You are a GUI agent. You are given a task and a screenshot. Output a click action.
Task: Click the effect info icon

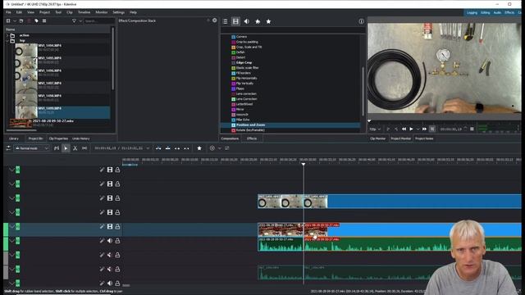pos(361,21)
